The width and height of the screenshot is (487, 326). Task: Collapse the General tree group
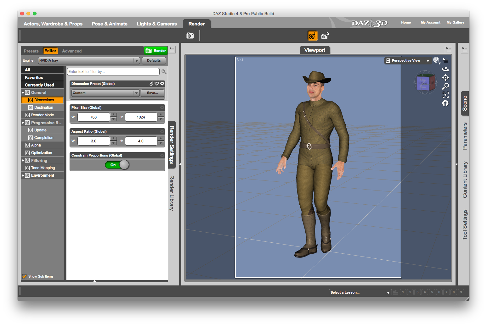click(x=23, y=93)
